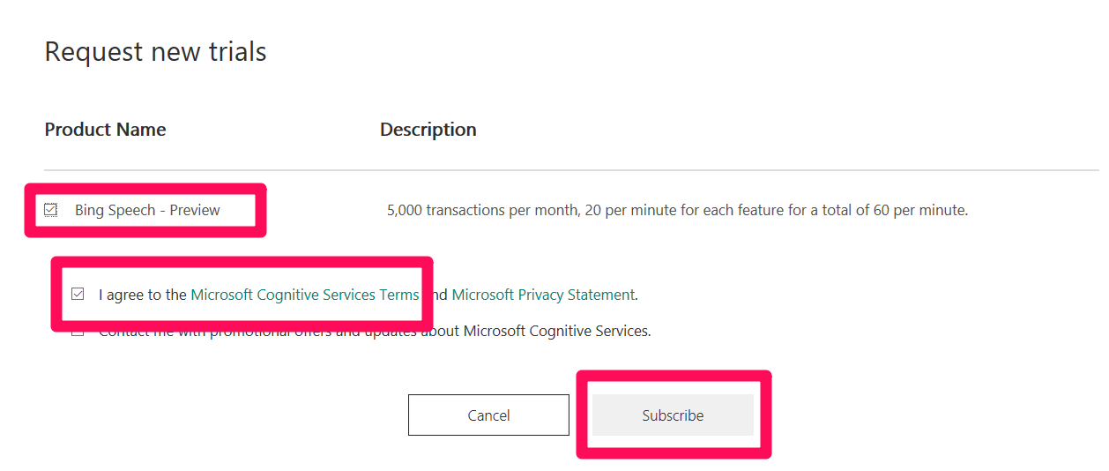The width and height of the screenshot is (1109, 471).
Task: Click the 'Product Name' column header
Action: tap(106, 130)
